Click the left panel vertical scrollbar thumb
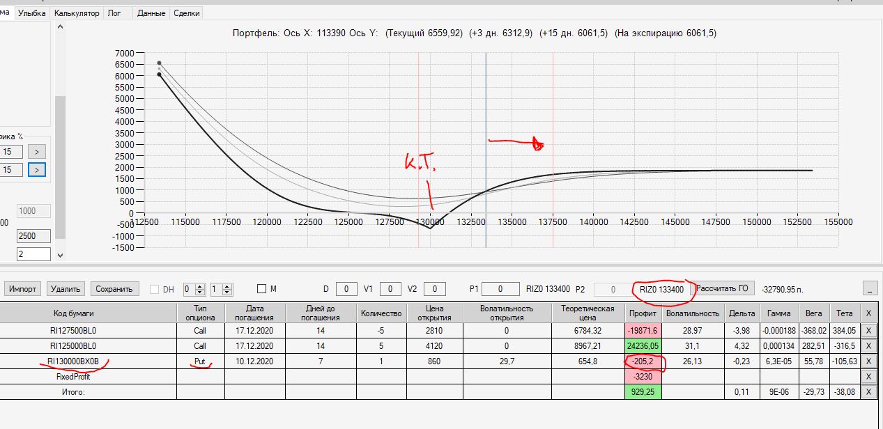 point(60,167)
